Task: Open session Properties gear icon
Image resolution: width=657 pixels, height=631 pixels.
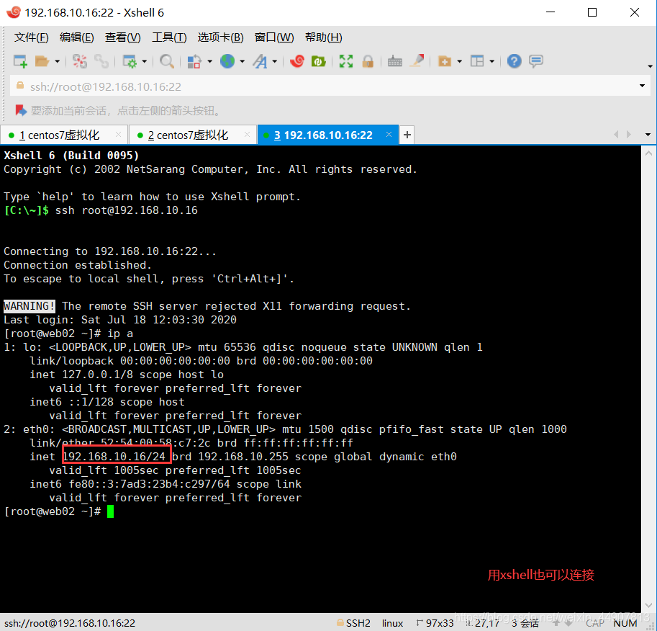Action: [x=130, y=61]
